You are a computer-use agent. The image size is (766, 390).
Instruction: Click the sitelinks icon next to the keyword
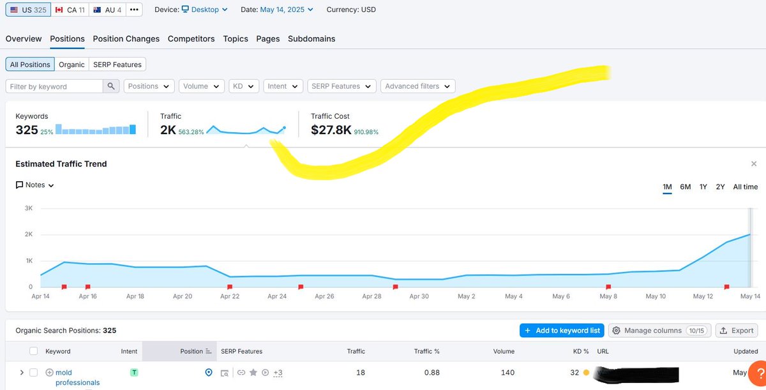[x=242, y=372]
